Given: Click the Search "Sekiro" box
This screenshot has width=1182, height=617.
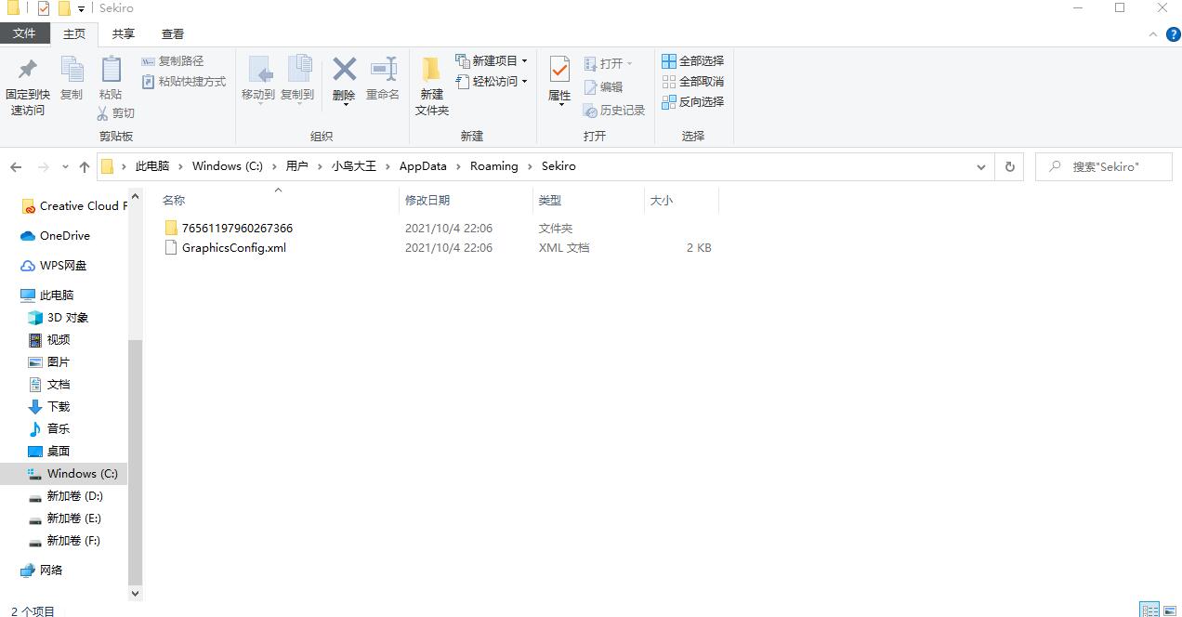Looking at the screenshot, I should (1103, 167).
